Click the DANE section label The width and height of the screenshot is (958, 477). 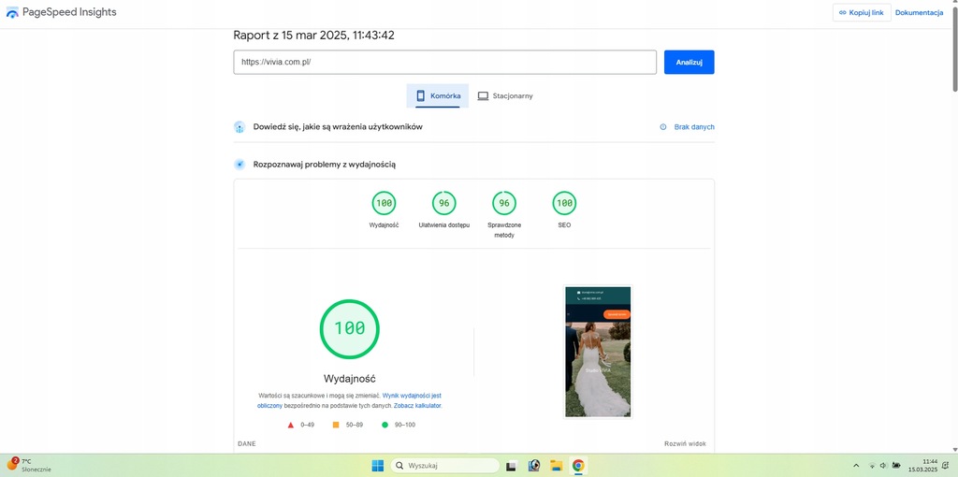pyautogui.click(x=247, y=444)
